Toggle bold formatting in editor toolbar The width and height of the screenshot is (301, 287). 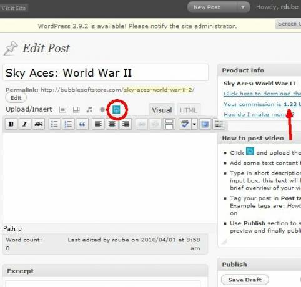point(11,124)
